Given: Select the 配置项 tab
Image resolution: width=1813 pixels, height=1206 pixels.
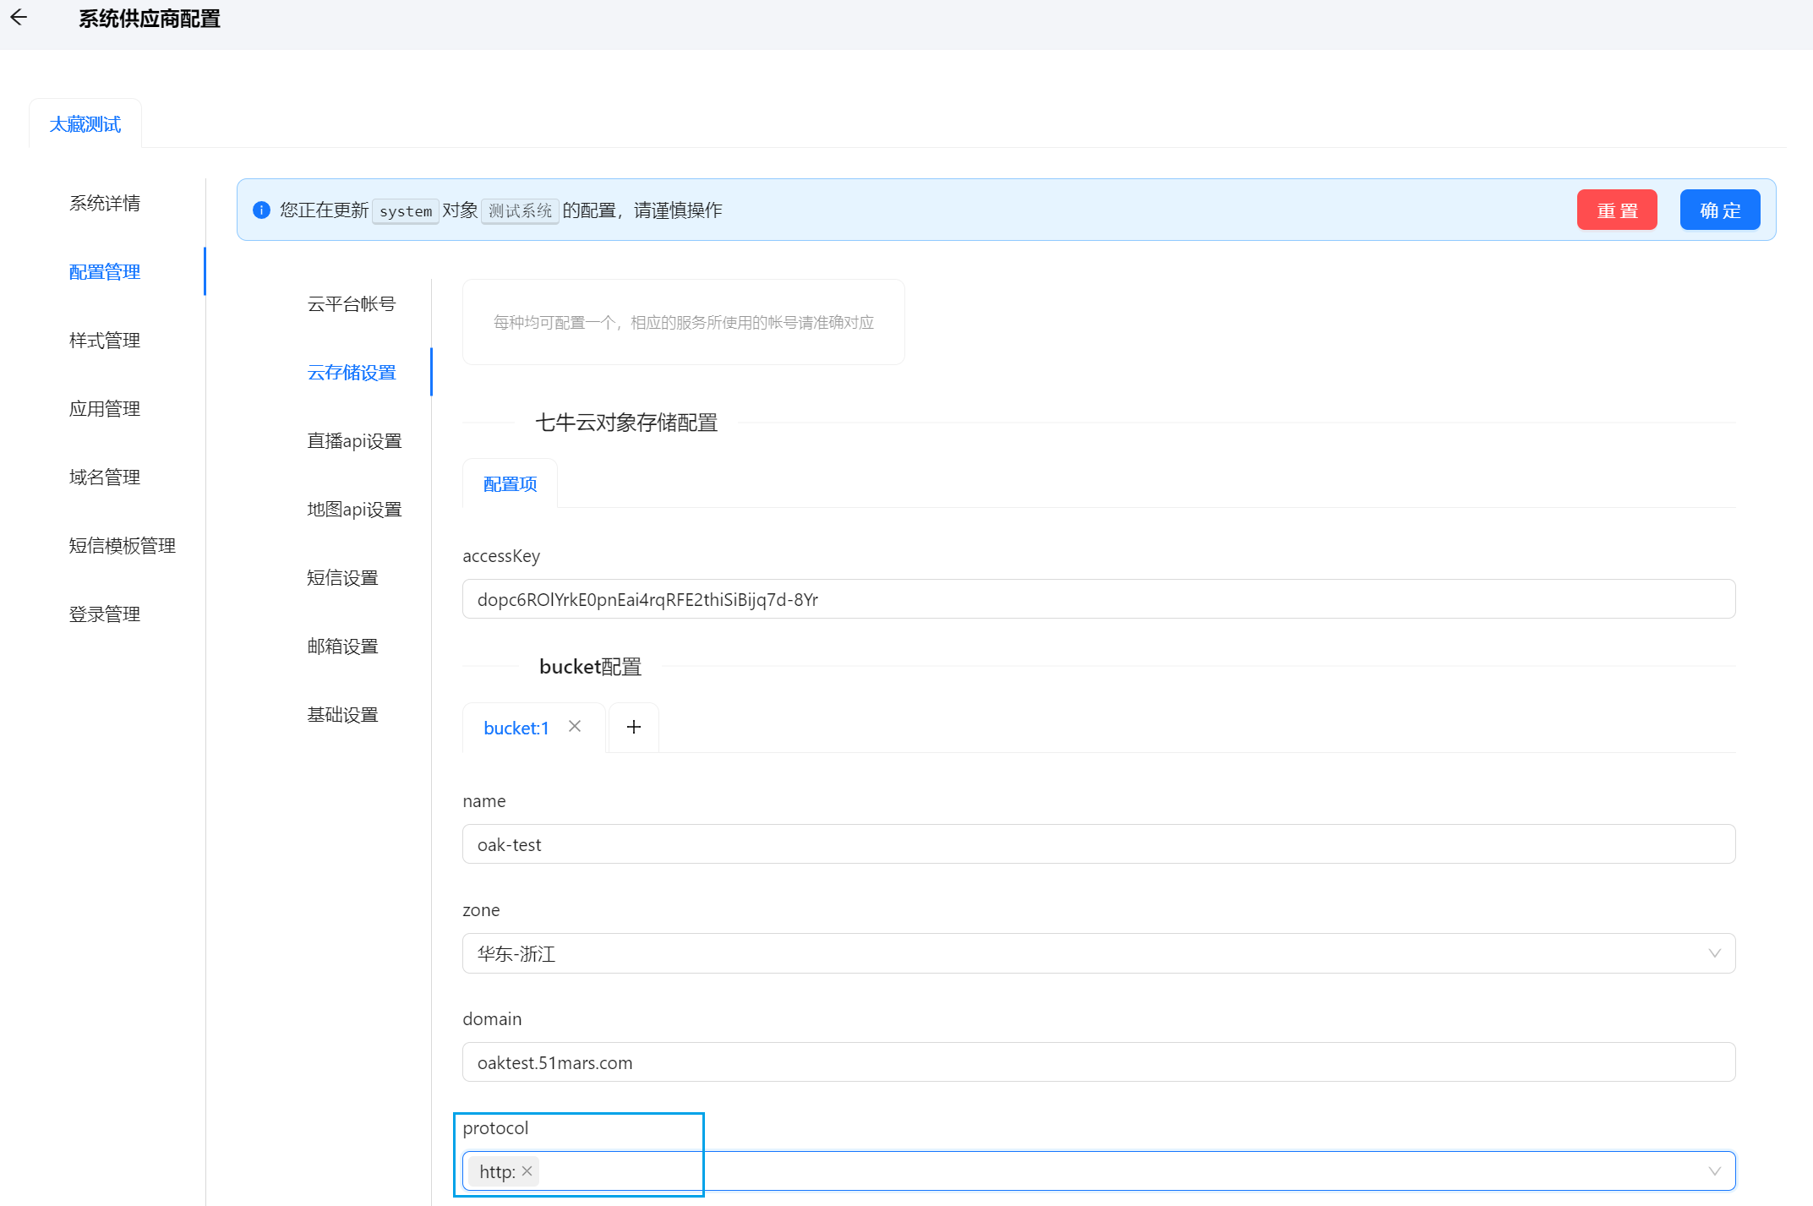Looking at the screenshot, I should [510, 484].
